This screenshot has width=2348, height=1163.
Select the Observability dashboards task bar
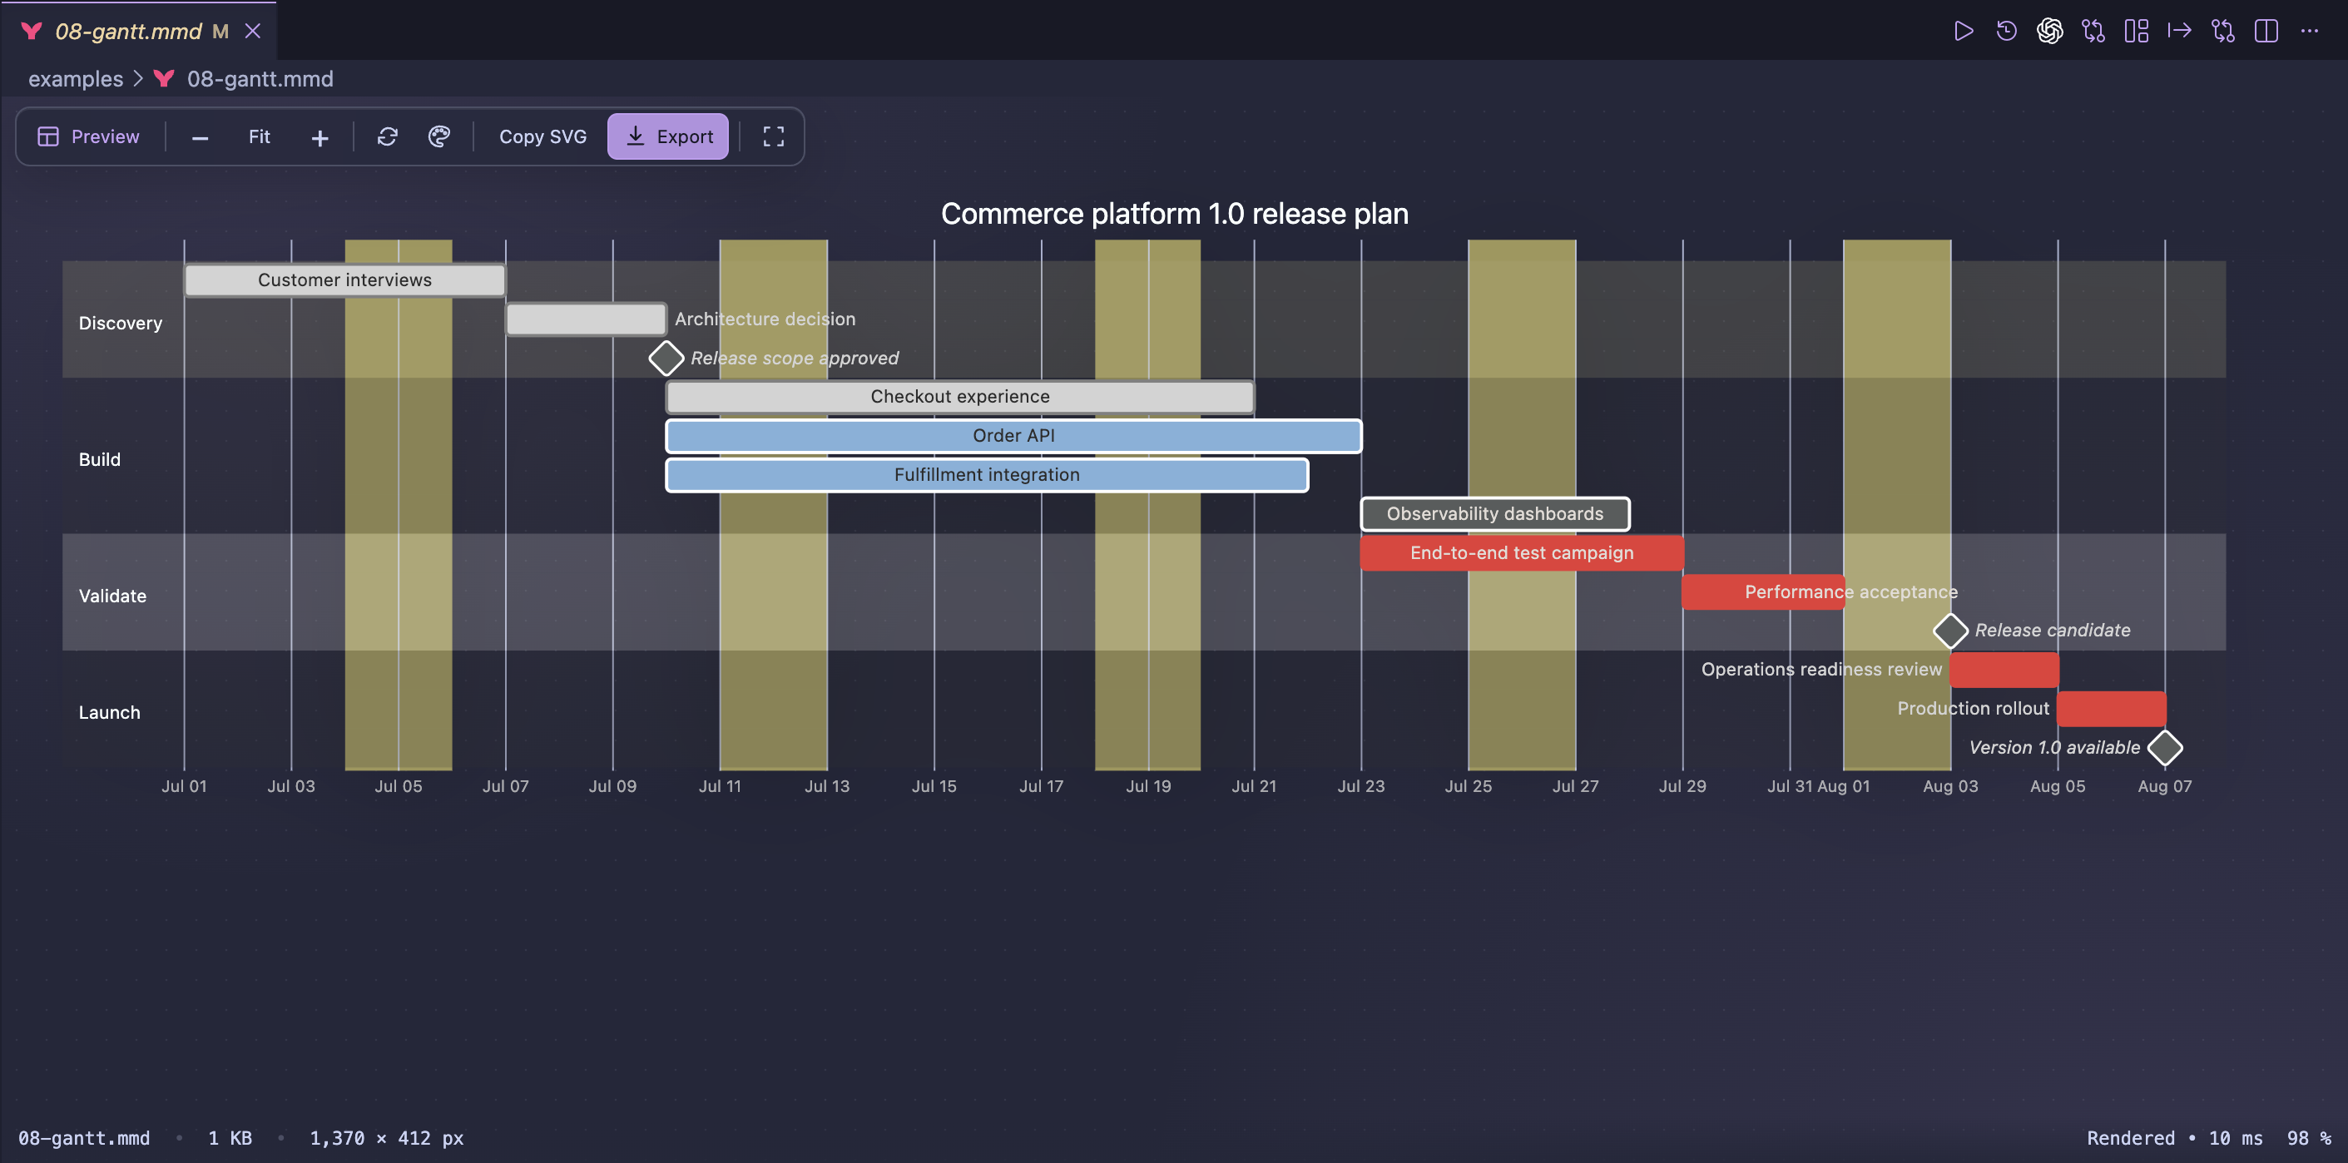[x=1495, y=514]
